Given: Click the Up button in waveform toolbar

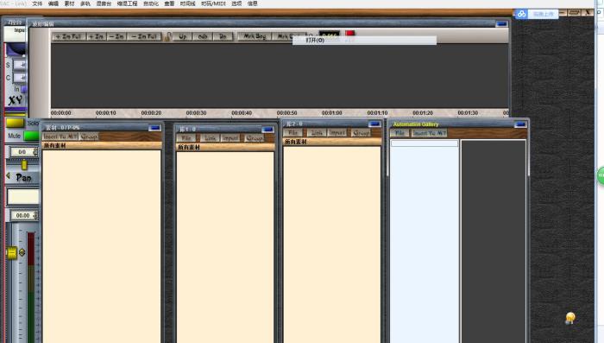Looking at the screenshot, I should coord(183,36).
